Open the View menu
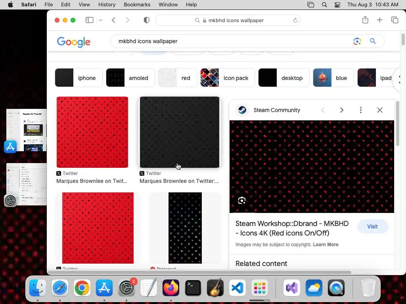This screenshot has height=304, width=406. point(84,5)
